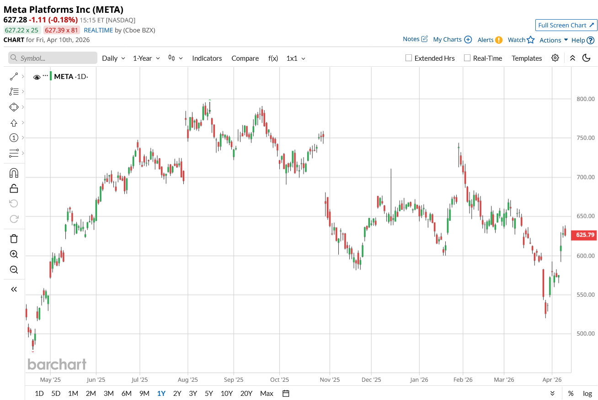The height and width of the screenshot is (400, 598).
Task: Open the Actions dropdown menu
Action: 554,40
